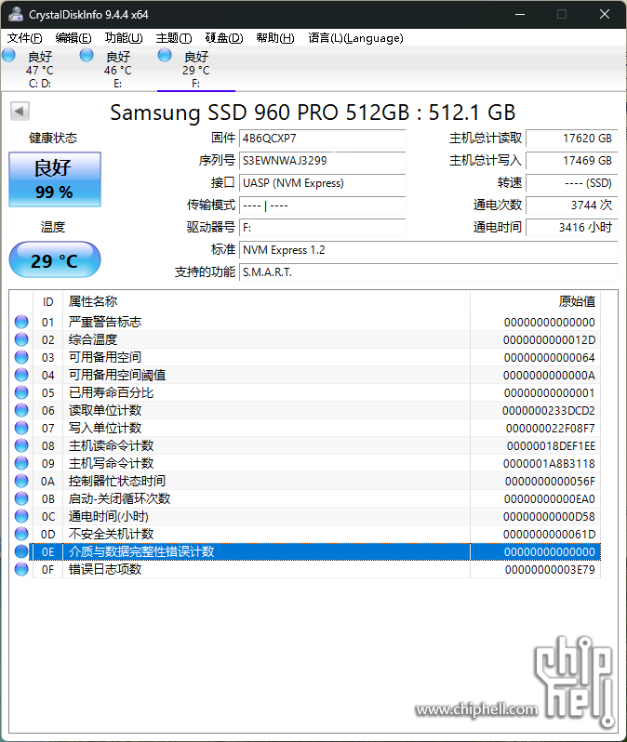Click the standard field NVM Express 1.2
Image resolution: width=627 pixels, height=742 pixels.
(x=429, y=250)
